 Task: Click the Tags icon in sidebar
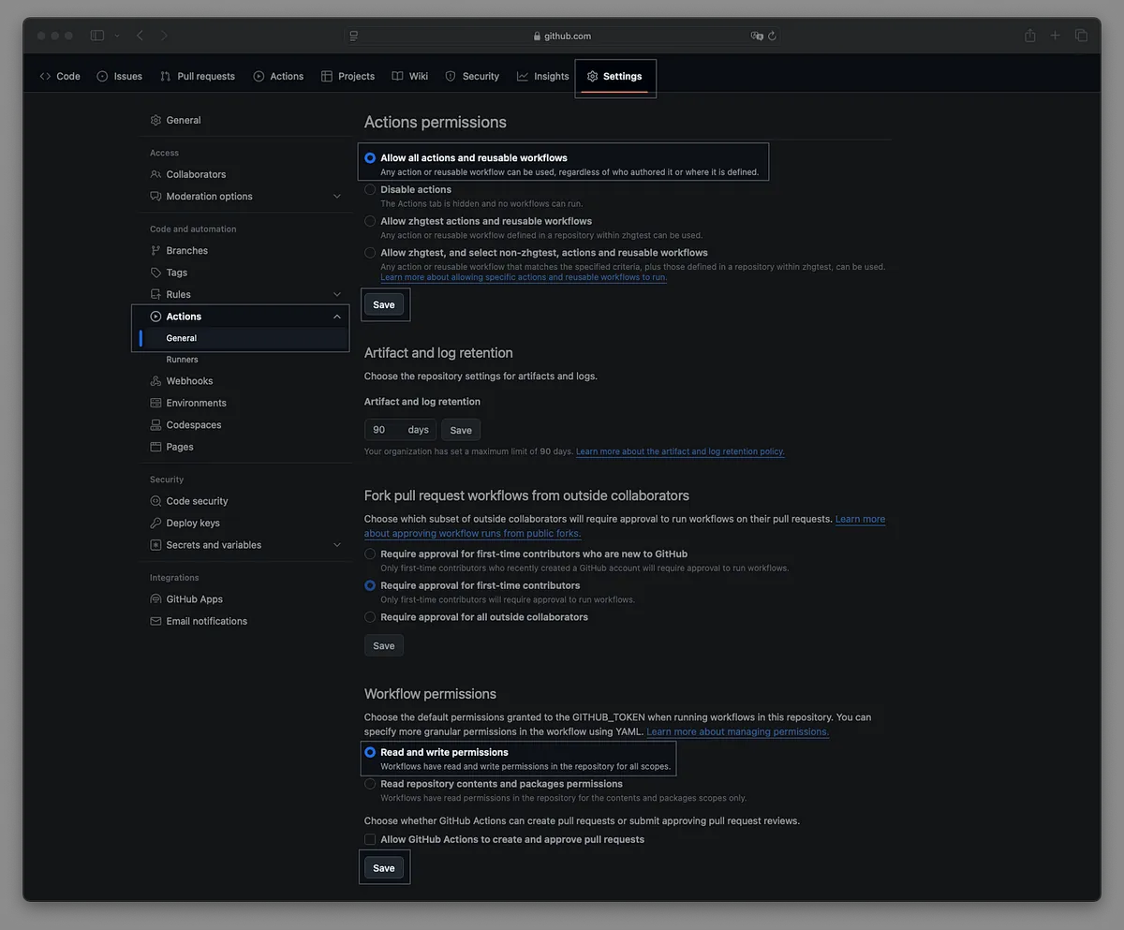click(155, 273)
